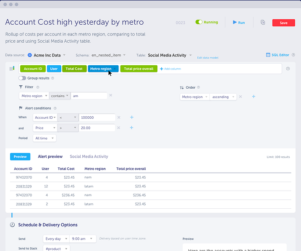Click the duplicate query icon
Image resolution: width=301 pixels, height=251 pixels.
click(x=263, y=23)
